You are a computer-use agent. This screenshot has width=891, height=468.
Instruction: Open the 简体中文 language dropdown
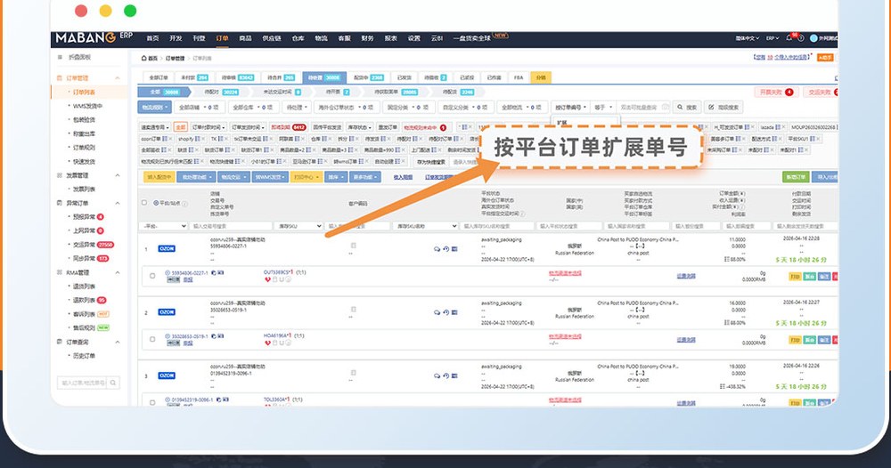coord(748,38)
